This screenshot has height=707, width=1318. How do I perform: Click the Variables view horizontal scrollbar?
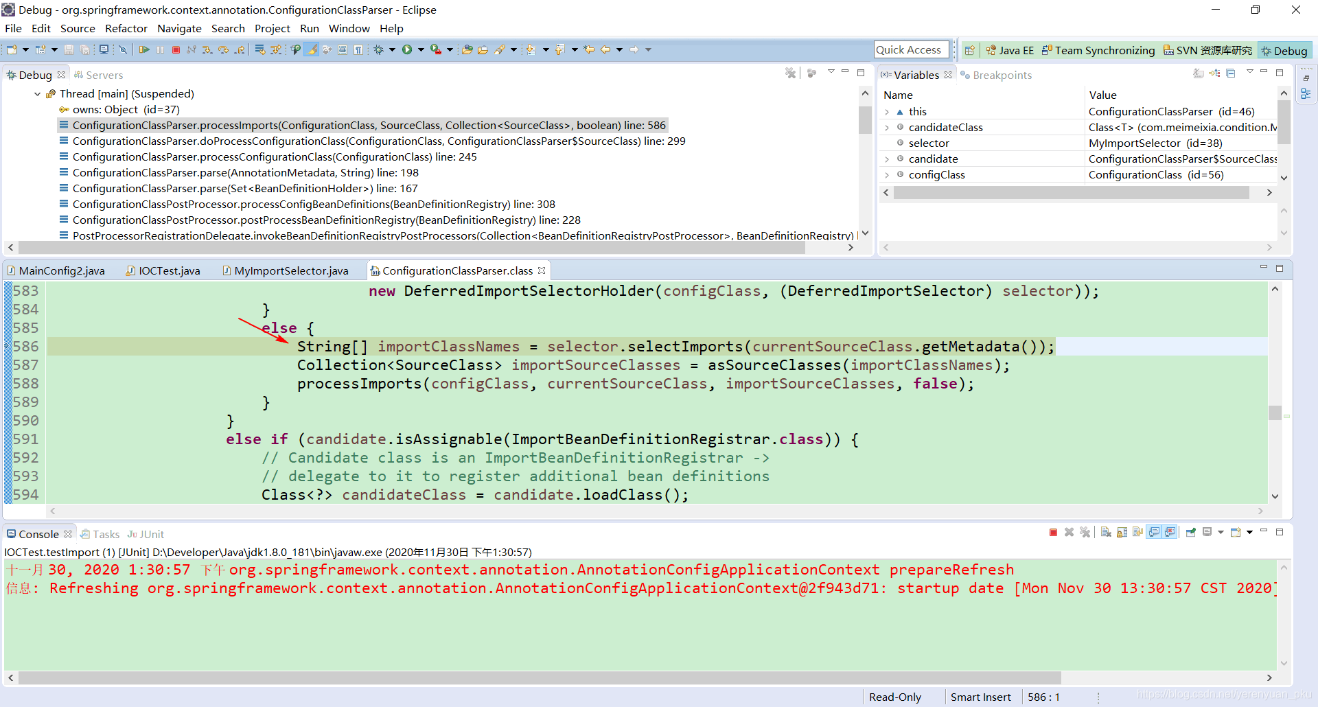tap(1071, 193)
